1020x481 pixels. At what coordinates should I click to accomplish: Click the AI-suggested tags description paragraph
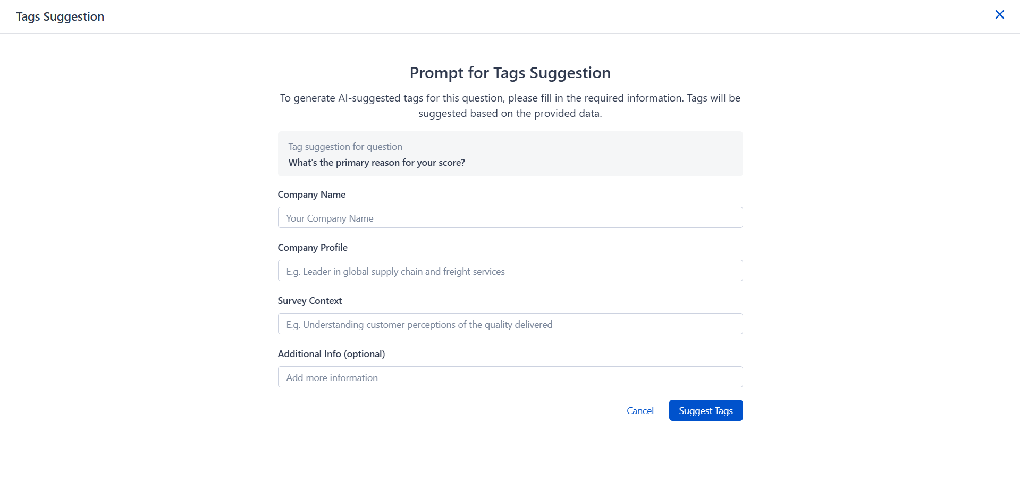(x=510, y=106)
